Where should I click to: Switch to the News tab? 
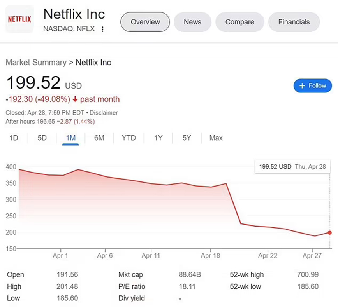[x=192, y=22]
